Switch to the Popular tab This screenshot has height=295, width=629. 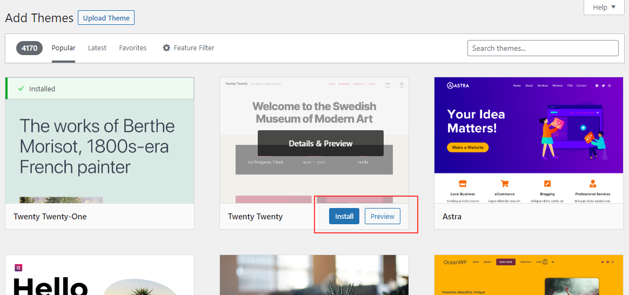click(x=63, y=48)
